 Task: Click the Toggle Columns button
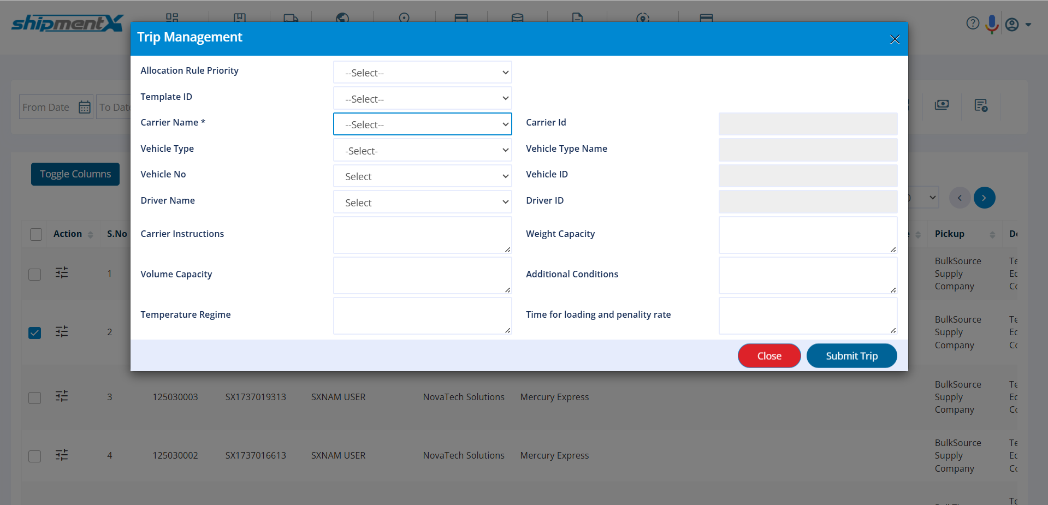[x=75, y=174]
